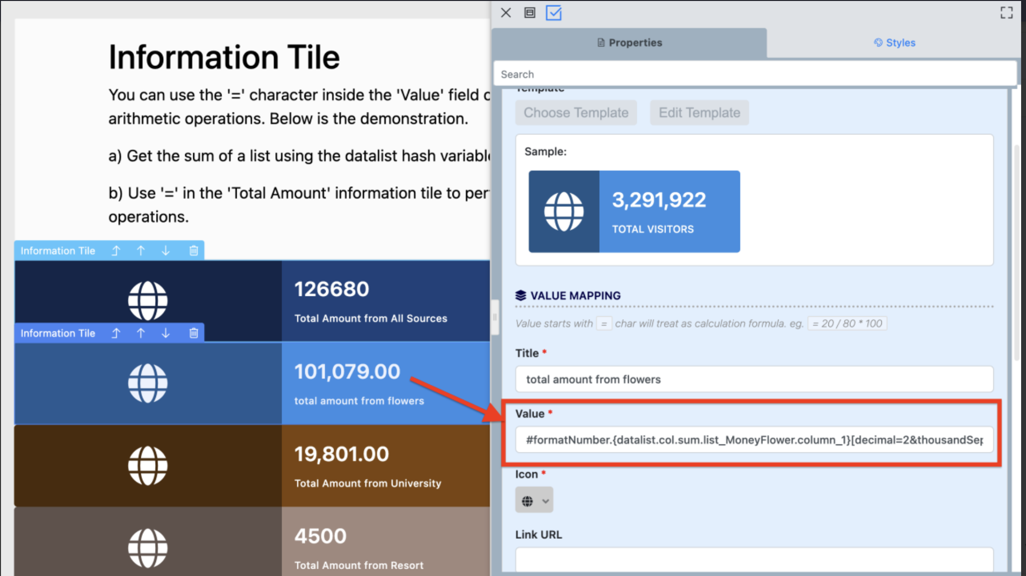Click the sample 3,291,922 visitors tile
This screenshot has height=576, width=1026.
pyautogui.click(x=634, y=211)
